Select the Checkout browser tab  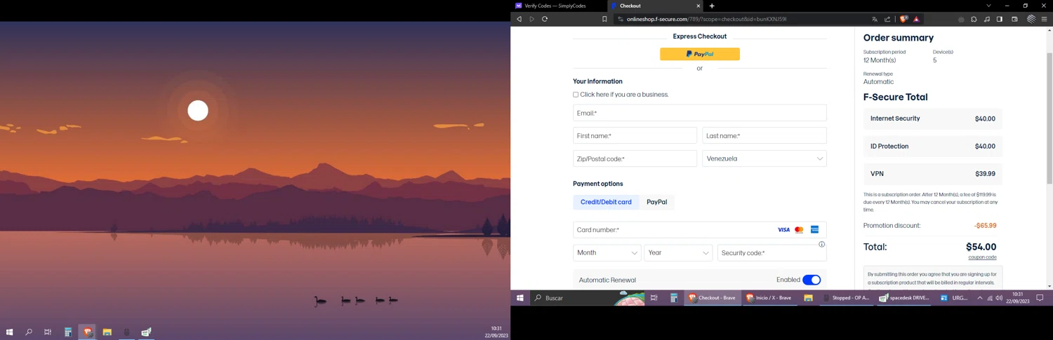tap(655, 6)
